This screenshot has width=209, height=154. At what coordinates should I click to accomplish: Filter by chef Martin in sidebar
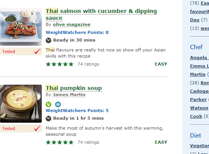pyautogui.click(x=198, y=74)
